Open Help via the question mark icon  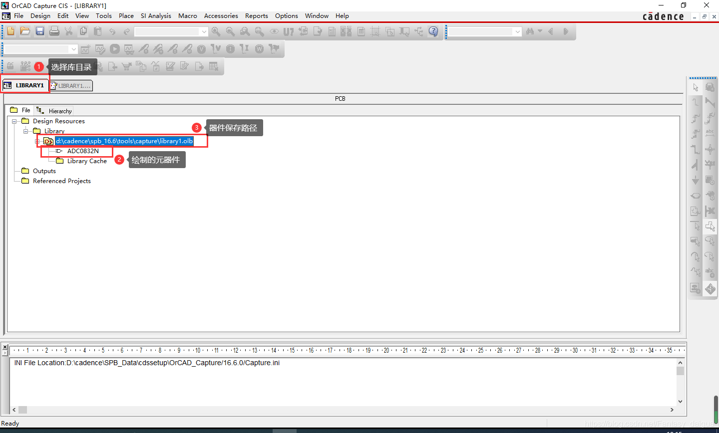pos(433,31)
